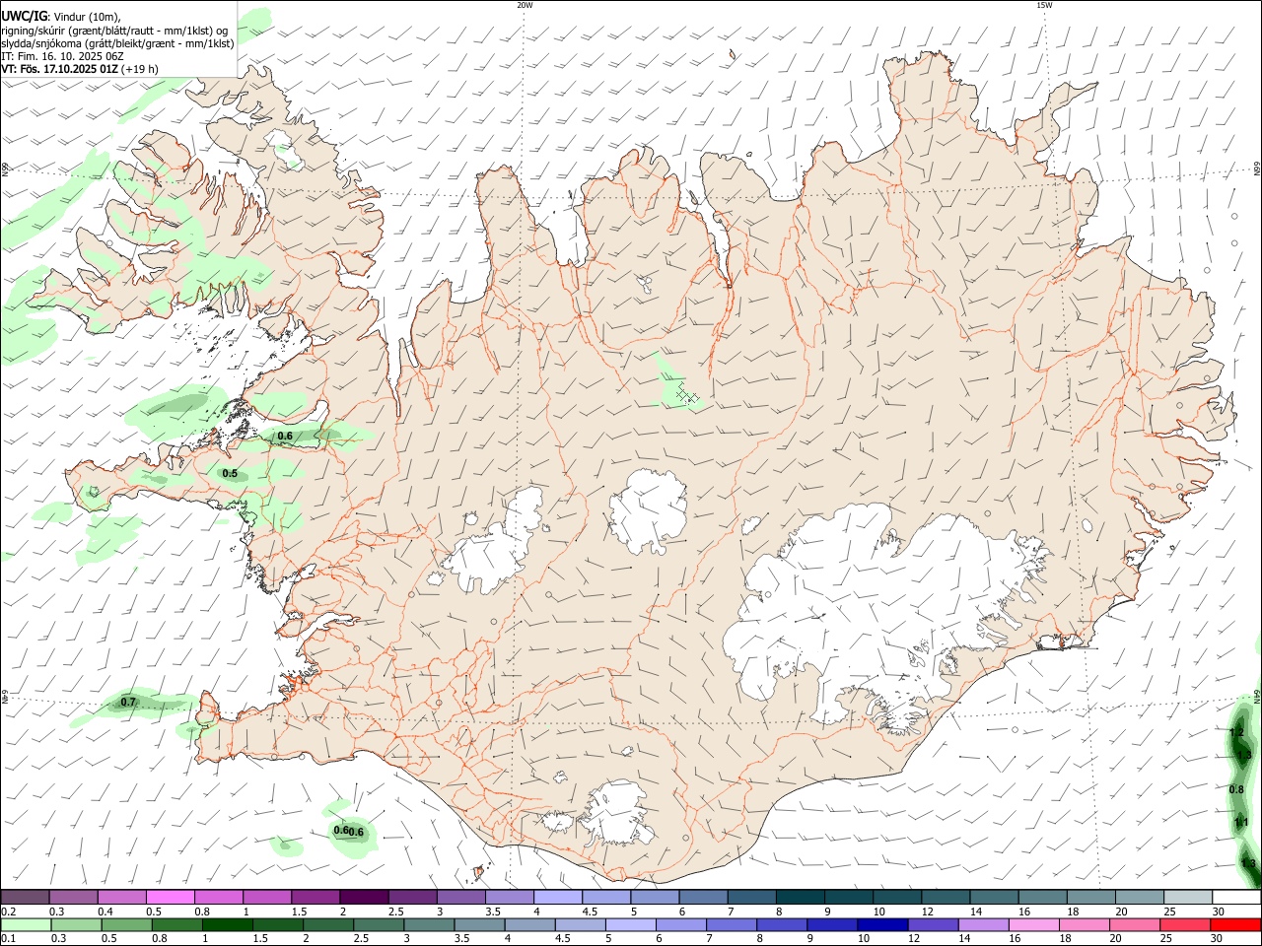Click the '20W' longitude label
This screenshot has height=946, width=1262.
pyautogui.click(x=525, y=5)
